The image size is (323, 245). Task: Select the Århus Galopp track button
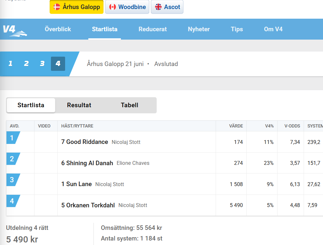point(76,7)
